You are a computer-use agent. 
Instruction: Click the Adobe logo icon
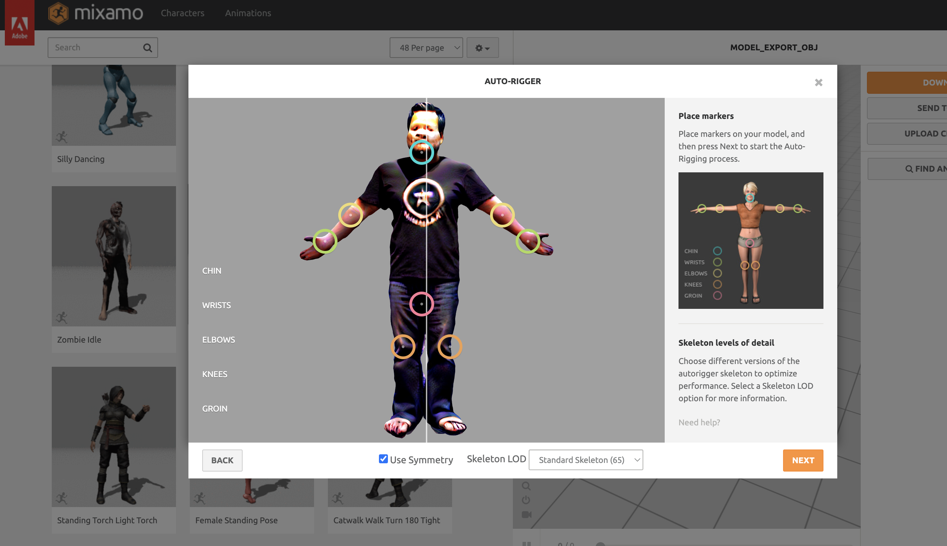pos(20,26)
